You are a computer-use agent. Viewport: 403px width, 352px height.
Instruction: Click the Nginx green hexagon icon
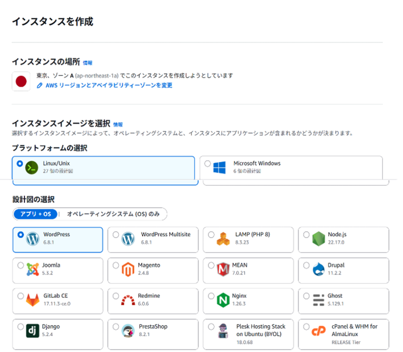223,300
